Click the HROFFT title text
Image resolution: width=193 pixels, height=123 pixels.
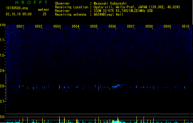click(x=31, y=2)
